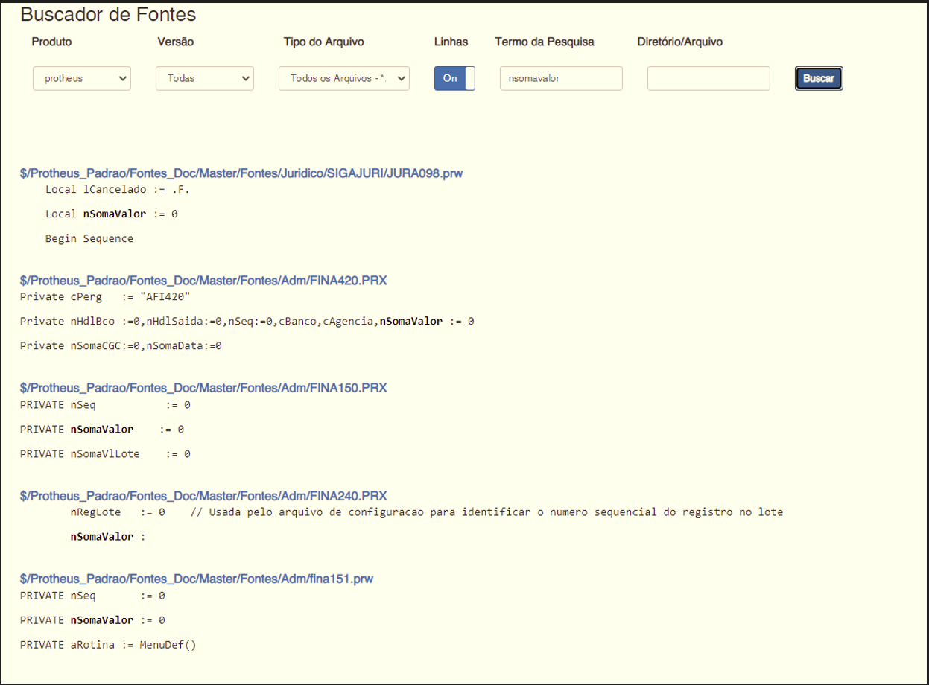
Task: Follow the FINA150.PRX file link
Action: 203,388
